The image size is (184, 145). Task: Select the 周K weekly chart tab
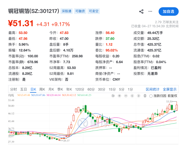point(42,89)
